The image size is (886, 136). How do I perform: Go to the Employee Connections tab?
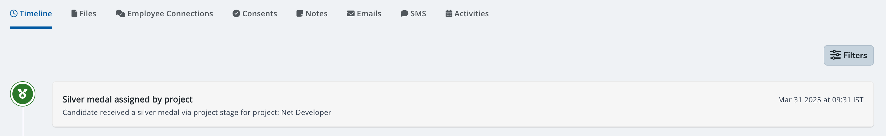170,14
